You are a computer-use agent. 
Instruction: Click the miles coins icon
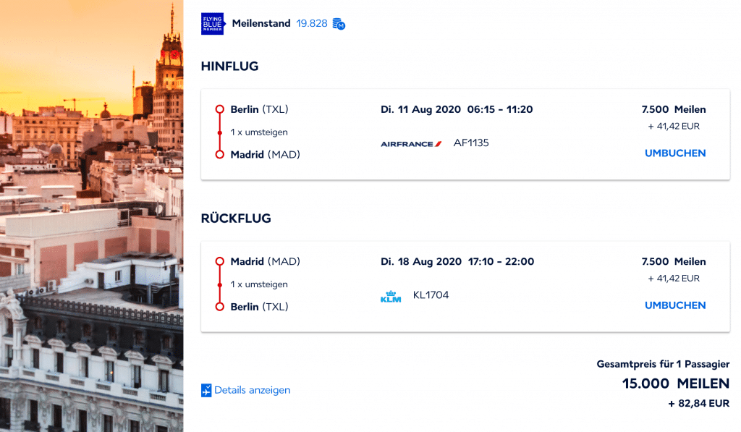coord(339,24)
